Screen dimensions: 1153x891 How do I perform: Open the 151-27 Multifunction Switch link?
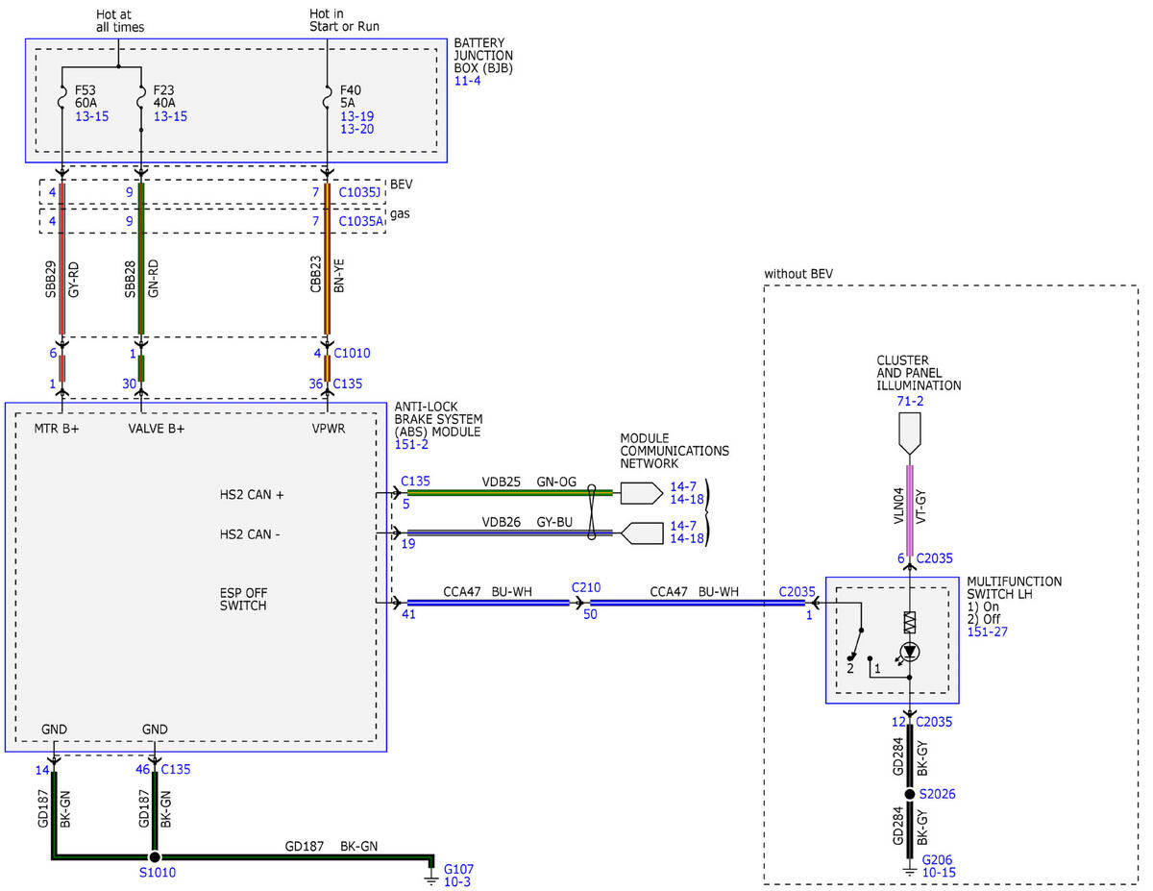(x=988, y=631)
